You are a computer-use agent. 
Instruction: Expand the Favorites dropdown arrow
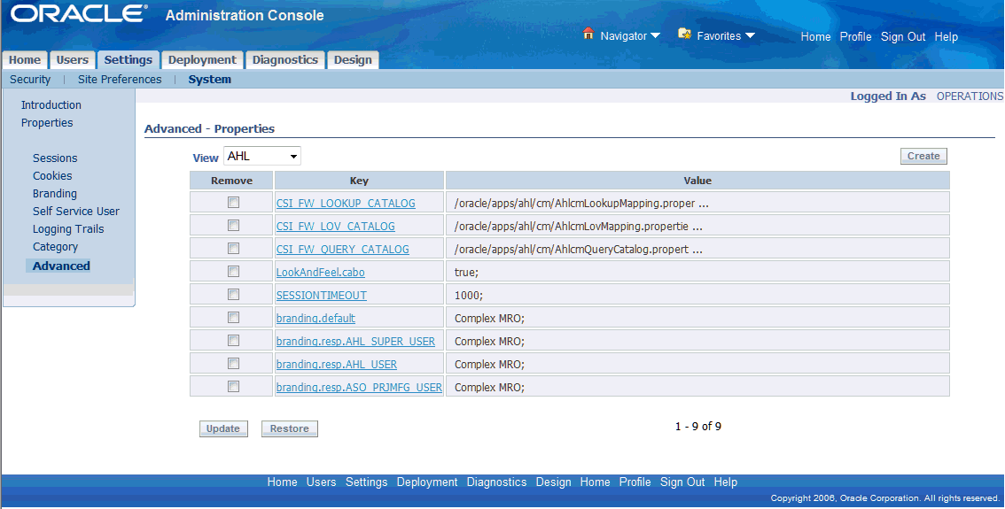coord(750,36)
